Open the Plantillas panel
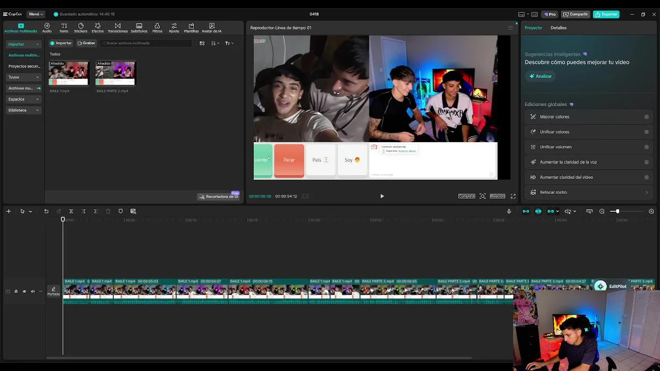This screenshot has height=371, width=660. tap(191, 28)
